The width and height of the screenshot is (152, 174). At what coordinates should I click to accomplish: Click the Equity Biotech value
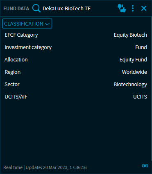tap(130, 35)
